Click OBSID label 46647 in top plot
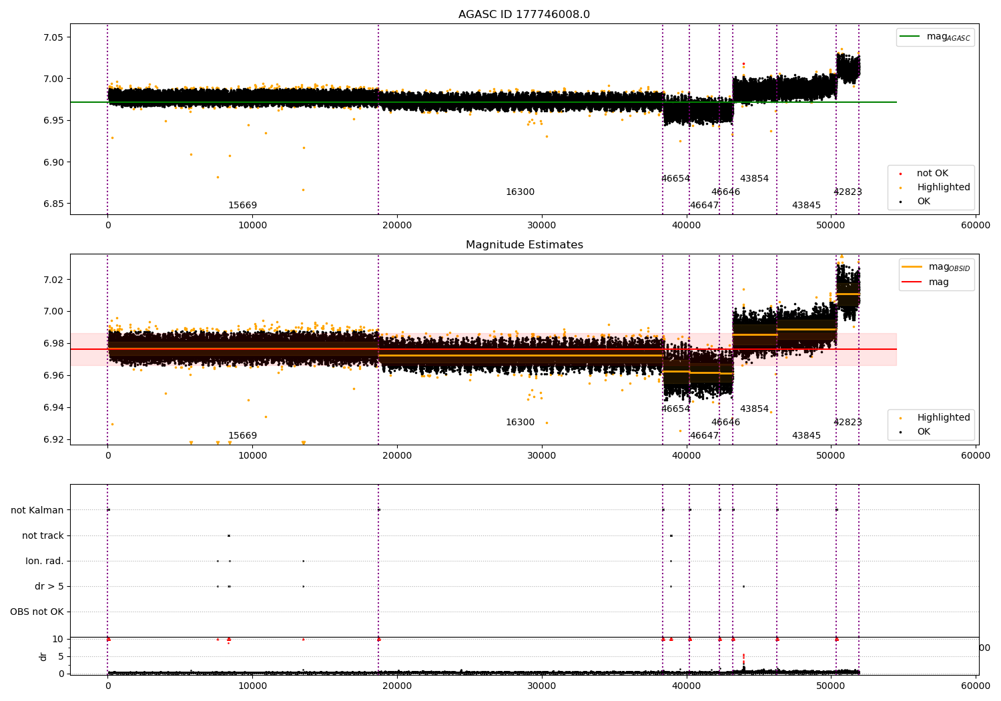This screenshot has width=1001, height=701. [704, 206]
